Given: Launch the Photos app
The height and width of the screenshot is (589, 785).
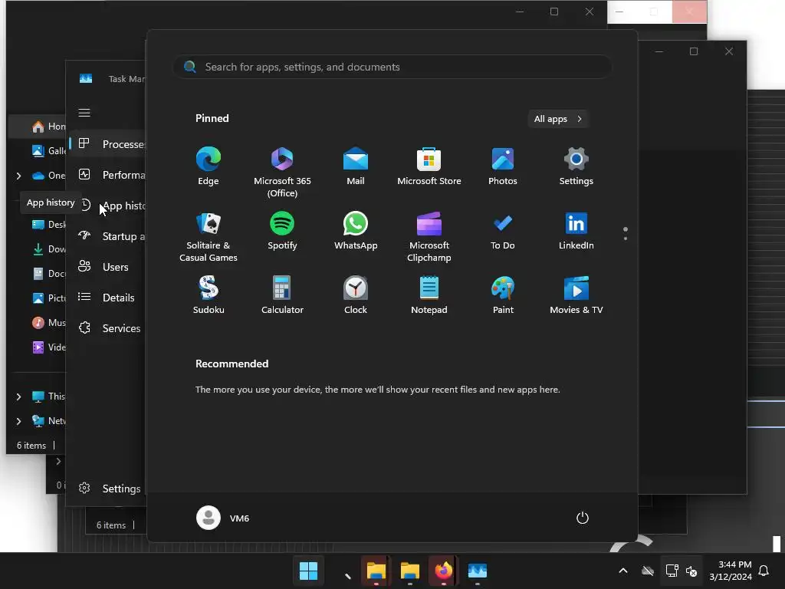Looking at the screenshot, I should point(503,166).
